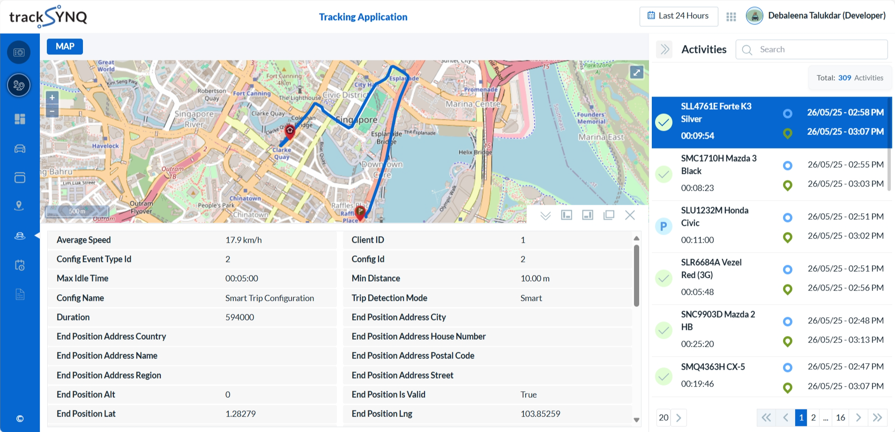The height and width of the screenshot is (432, 895).
Task: Open the Last 24 Hours date range selector
Action: (678, 16)
